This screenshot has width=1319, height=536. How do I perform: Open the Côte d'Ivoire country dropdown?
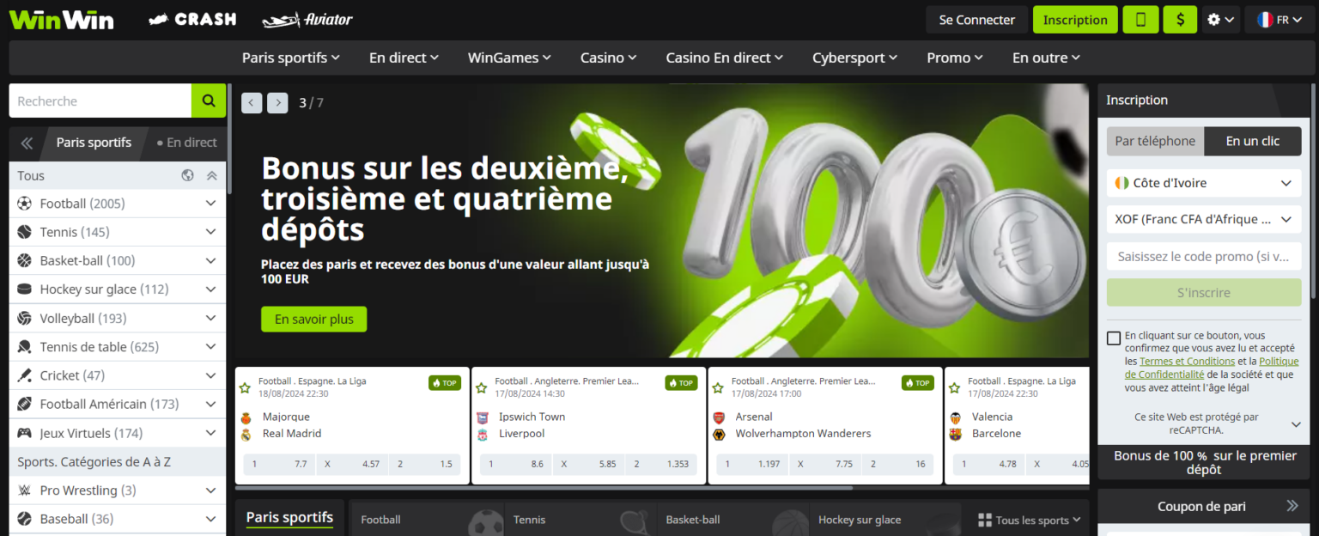tap(1203, 182)
